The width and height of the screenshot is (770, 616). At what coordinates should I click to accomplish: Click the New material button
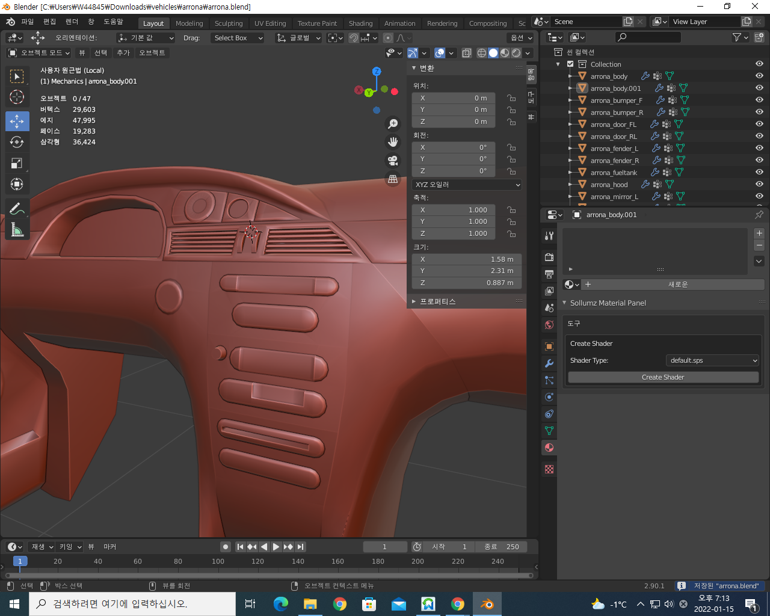(677, 285)
